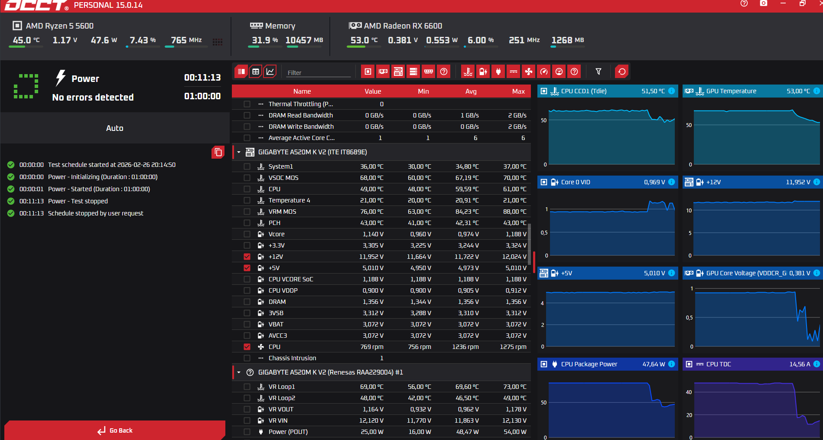Toggle usage gauge sensor filter
This screenshot has height=440, width=823.
click(x=559, y=72)
